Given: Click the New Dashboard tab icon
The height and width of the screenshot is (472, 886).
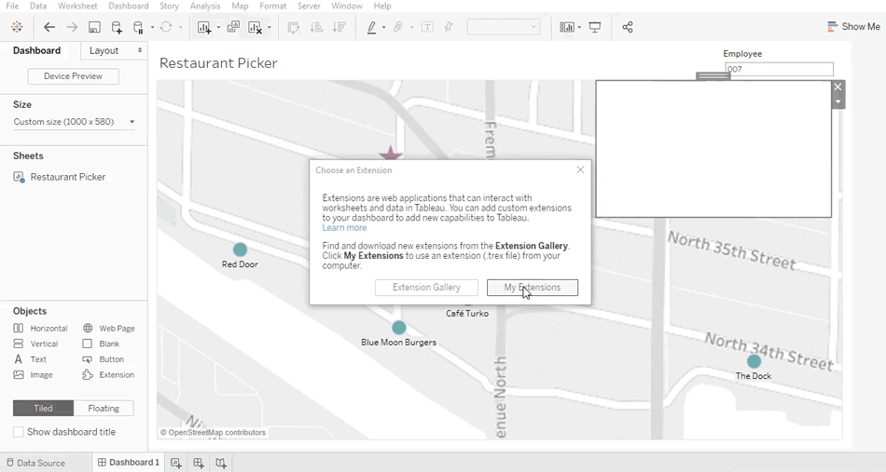Looking at the screenshot, I should tap(199, 463).
